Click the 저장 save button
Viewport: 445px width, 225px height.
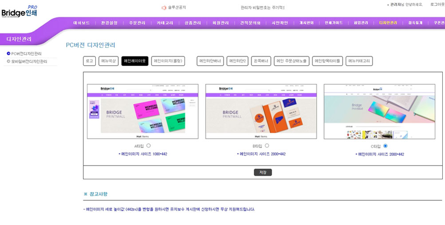tap(263, 172)
